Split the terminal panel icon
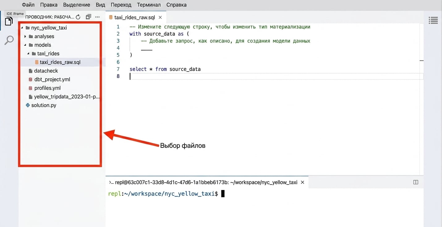Viewport: 442px width, 227px height. [x=416, y=182]
